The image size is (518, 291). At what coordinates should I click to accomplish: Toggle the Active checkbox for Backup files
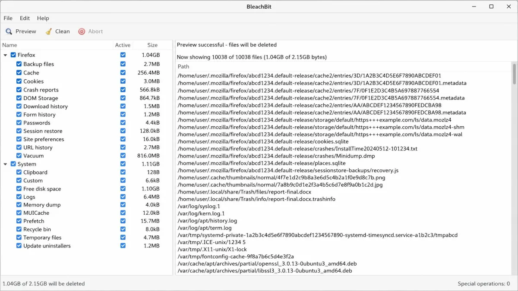pos(123,64)
